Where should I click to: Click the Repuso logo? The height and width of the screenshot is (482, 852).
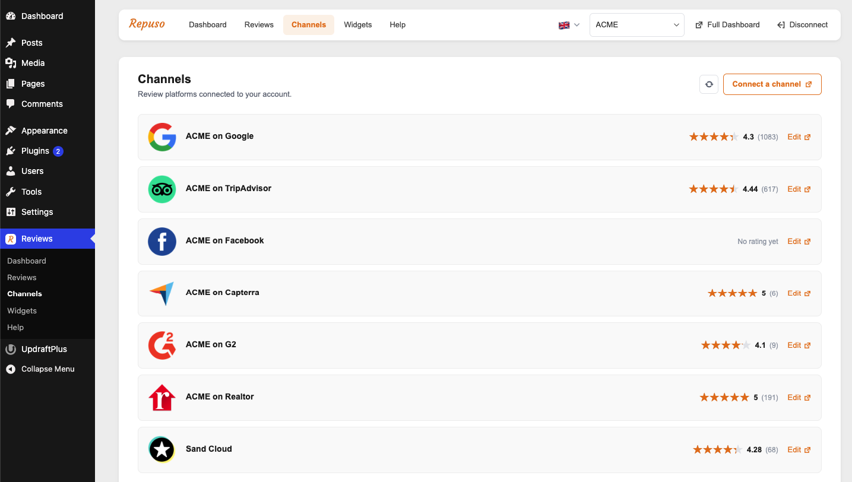147,24
